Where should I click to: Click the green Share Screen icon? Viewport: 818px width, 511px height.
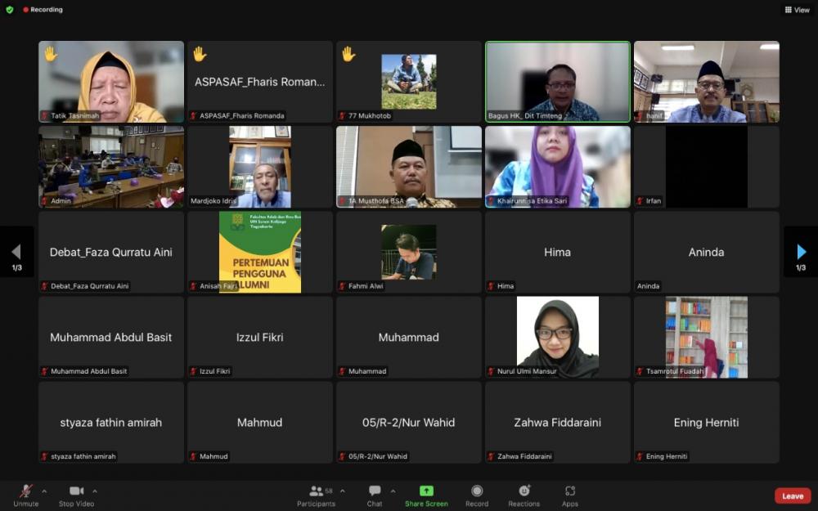(426, 491)
